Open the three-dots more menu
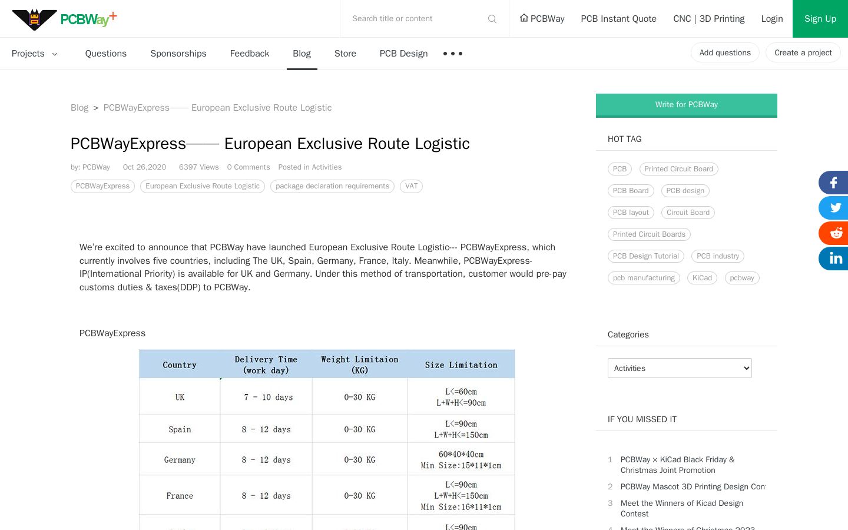 pos(453,54)
